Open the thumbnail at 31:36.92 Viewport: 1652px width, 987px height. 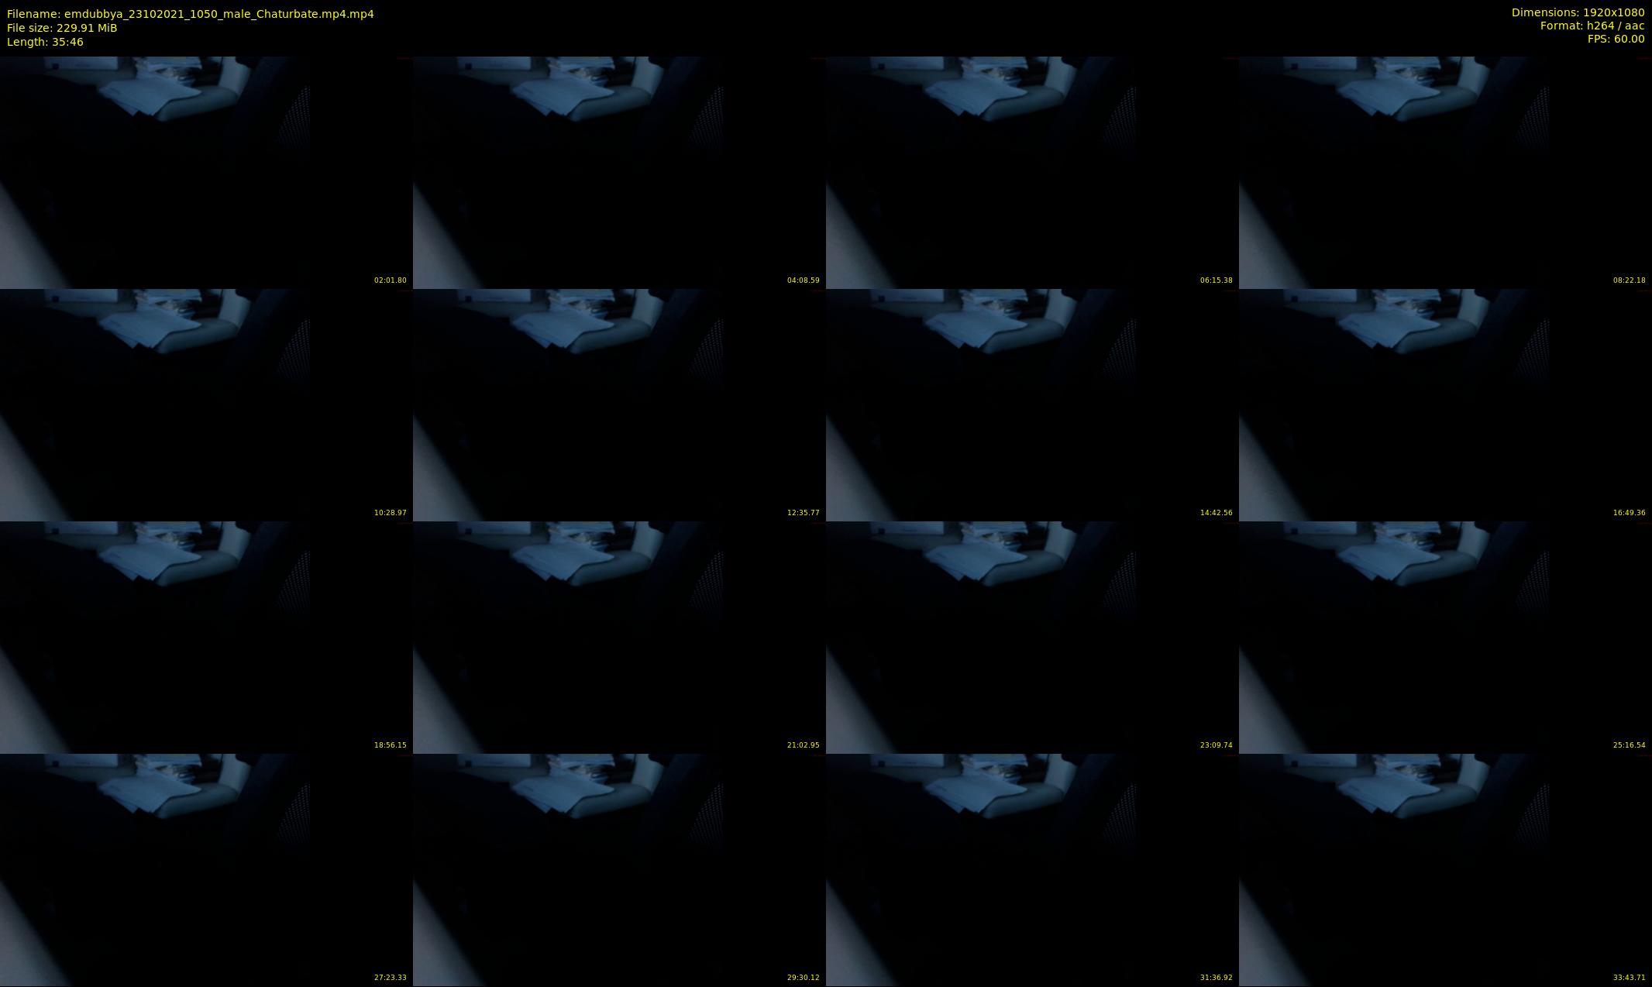pyautogui.click(x=1032, y=869)
